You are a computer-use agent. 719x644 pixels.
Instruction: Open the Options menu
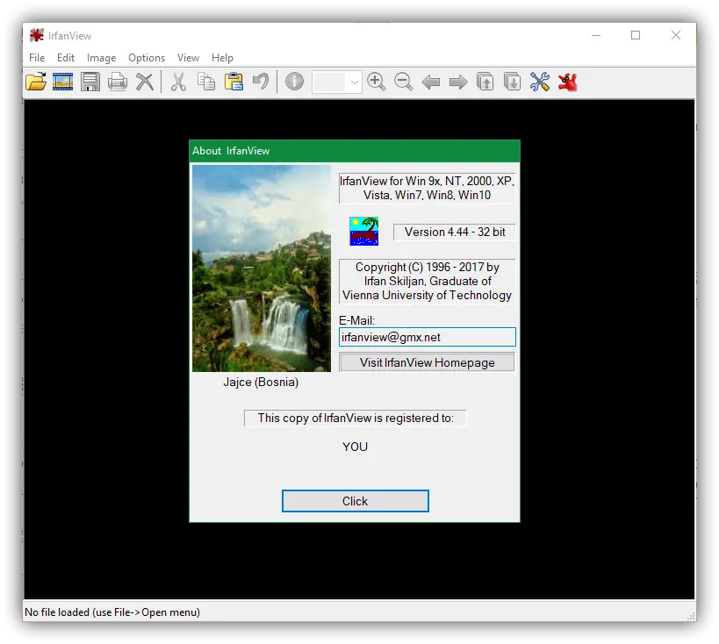pos(147,58)
